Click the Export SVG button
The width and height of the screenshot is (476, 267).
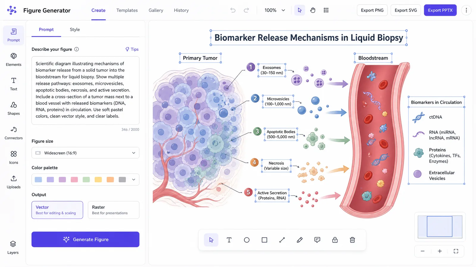(x=406, y=10)
